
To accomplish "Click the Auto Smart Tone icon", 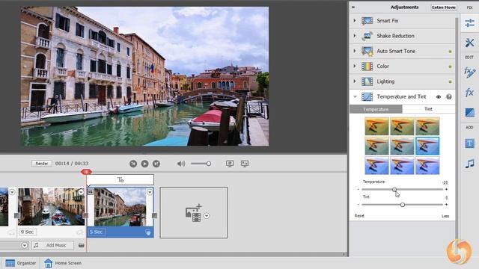I will [367, 52].
